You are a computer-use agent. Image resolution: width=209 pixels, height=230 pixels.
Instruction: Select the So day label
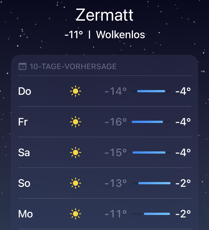[24, 183]
